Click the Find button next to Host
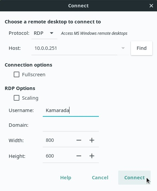Viewport: 157px width, 191px height. [142, 48]
